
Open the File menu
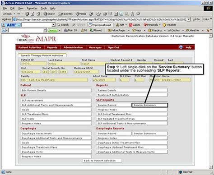coord(5,9)
